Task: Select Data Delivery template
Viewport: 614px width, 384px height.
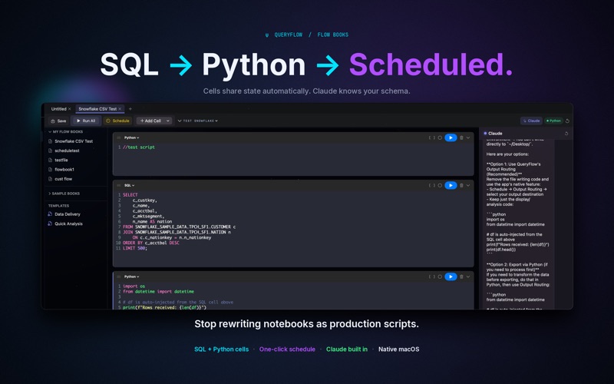Action: click(x=68, y=214)
